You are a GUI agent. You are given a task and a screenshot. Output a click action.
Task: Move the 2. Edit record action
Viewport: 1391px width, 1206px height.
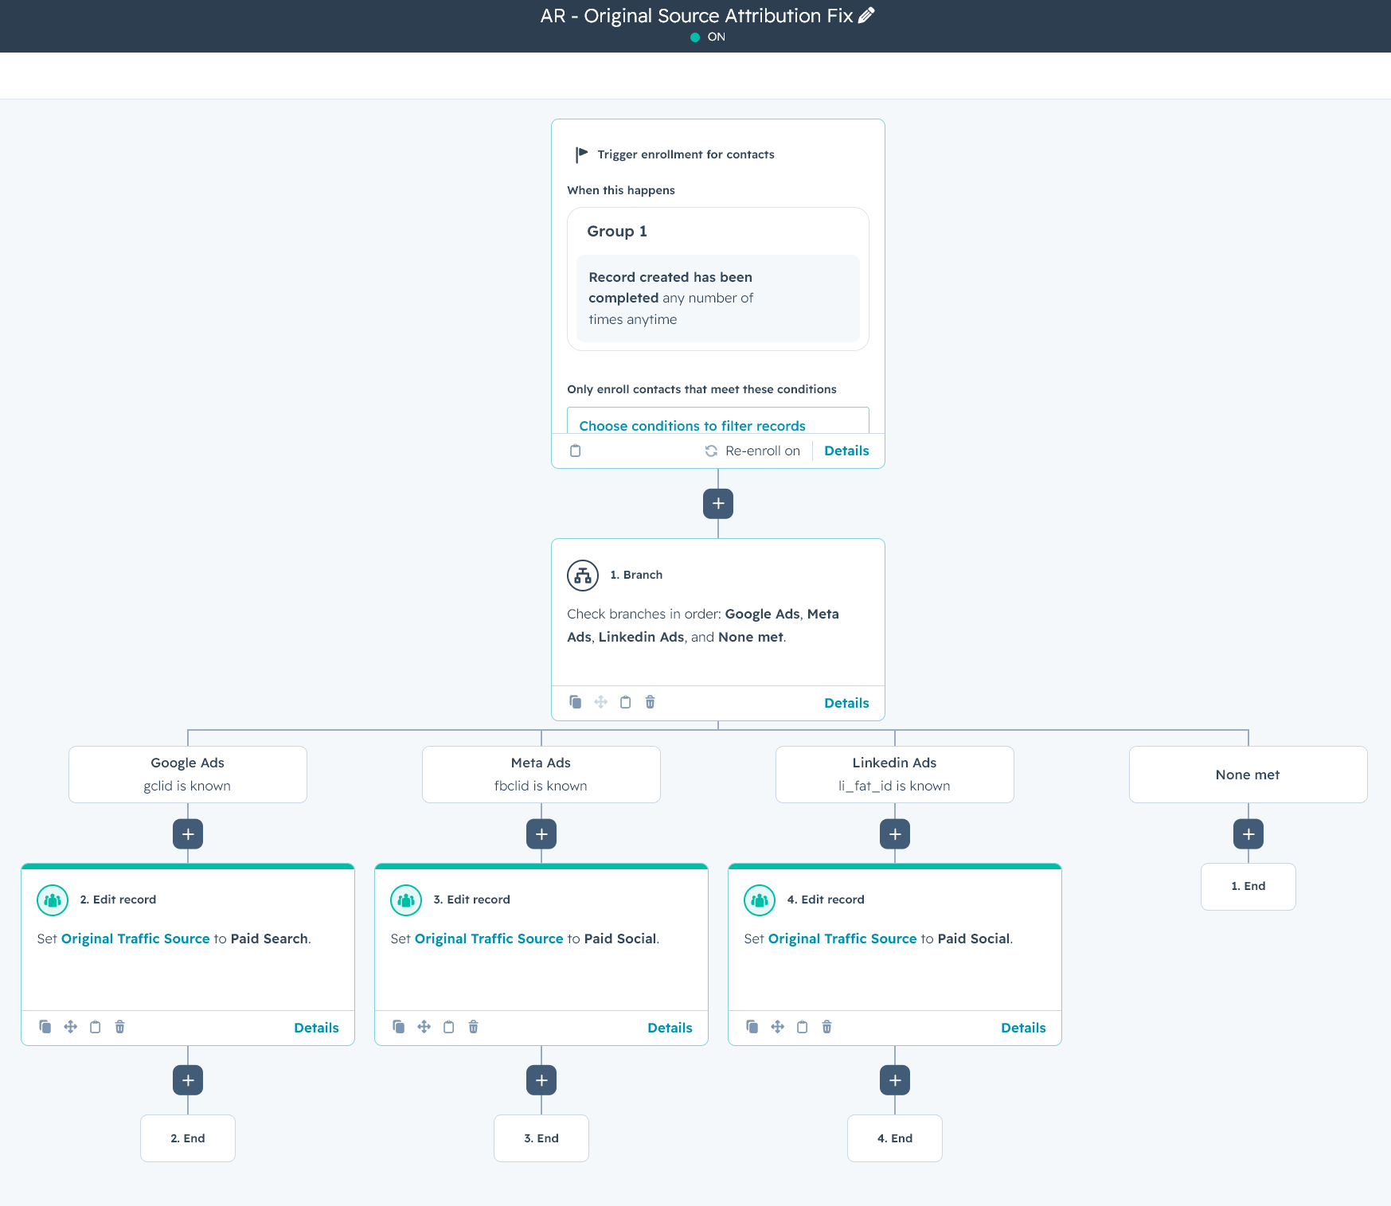point(71,1027)
